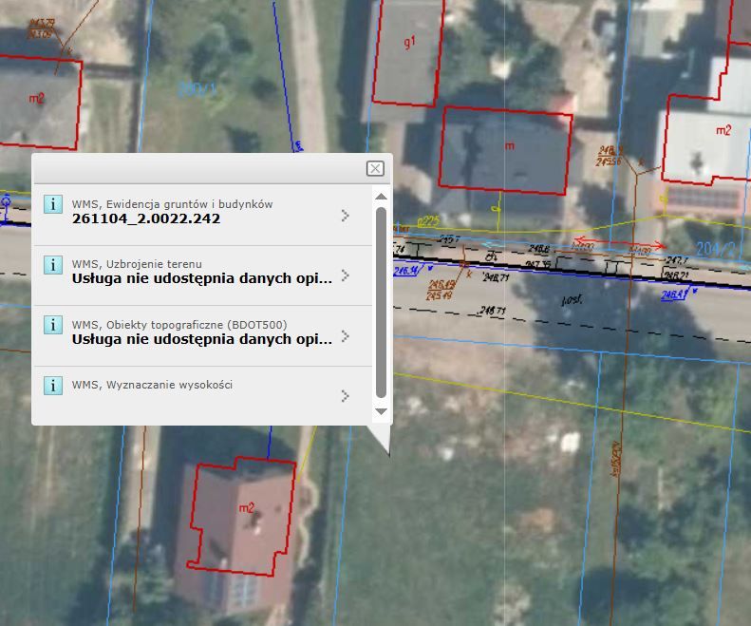
Task: Expand Wyznaczanie wysokości result chevron
Action: pyautogui.click(x=345, y=396)
